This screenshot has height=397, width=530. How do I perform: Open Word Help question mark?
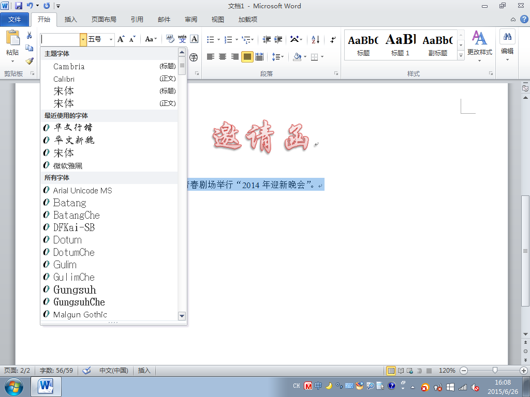coord(524,19)
